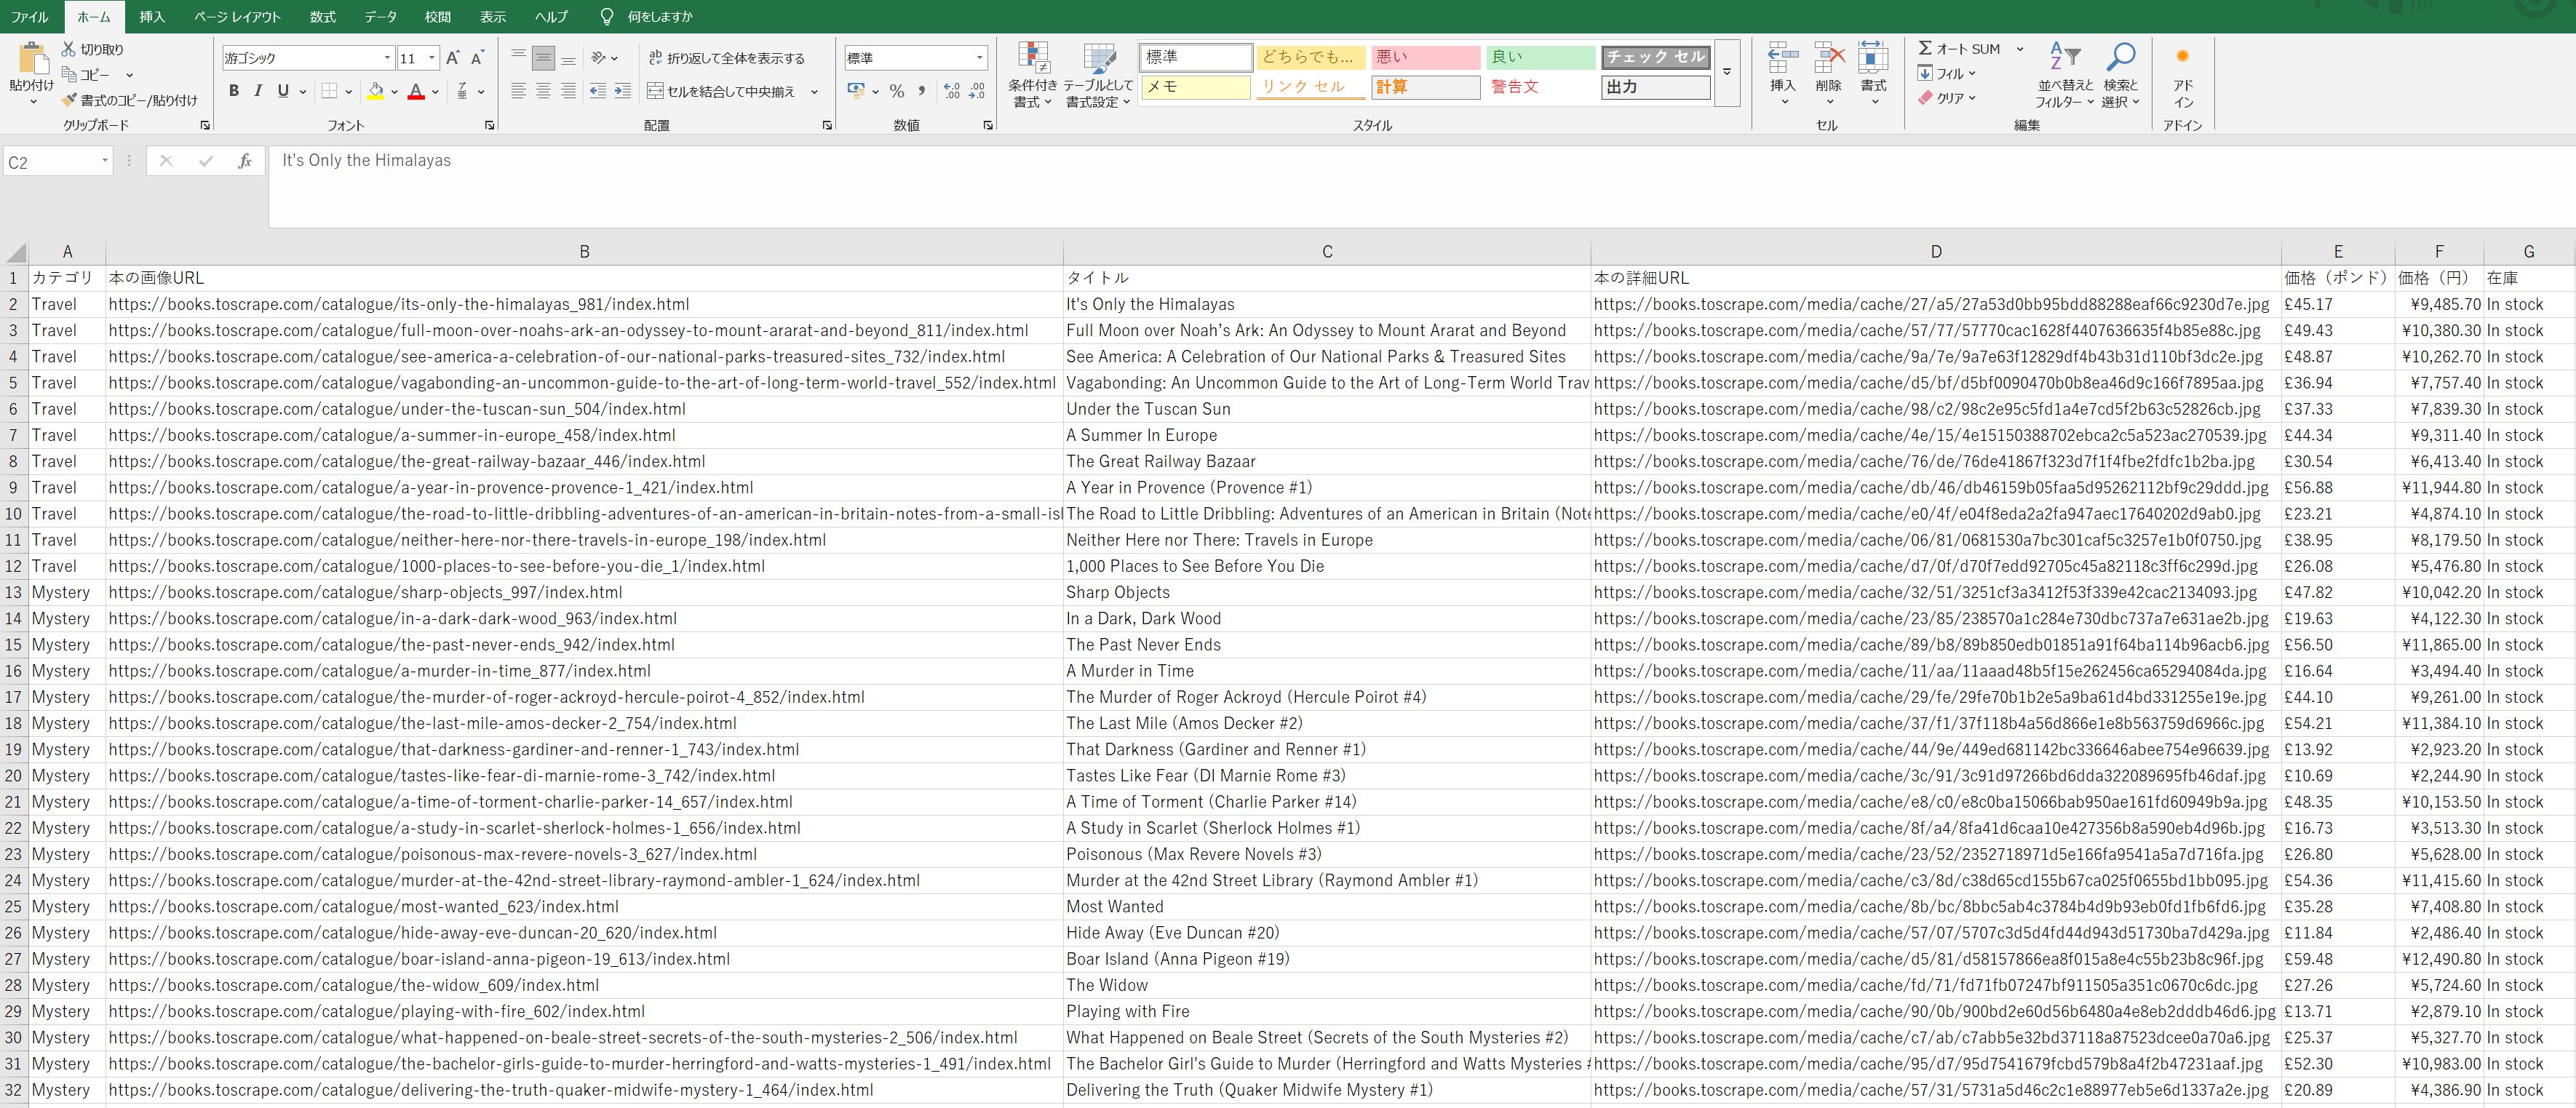Click the AutoSum button
This screenshot has height=1108, width=2576.
point(1958,48)
